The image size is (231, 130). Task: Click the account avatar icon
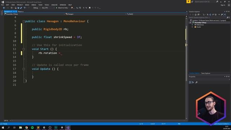coord(229,5)
